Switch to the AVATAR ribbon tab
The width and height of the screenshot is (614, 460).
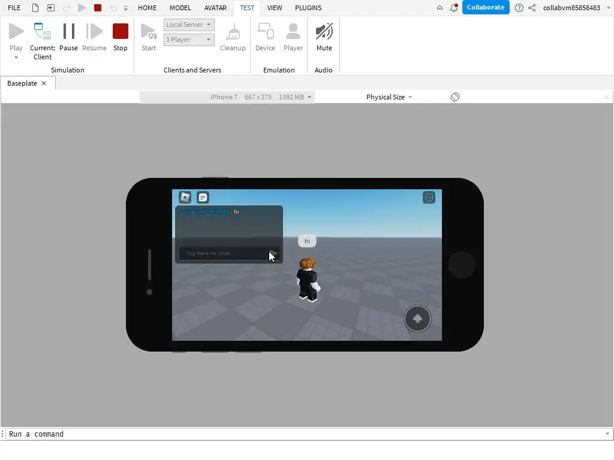(x=215, y=8)
